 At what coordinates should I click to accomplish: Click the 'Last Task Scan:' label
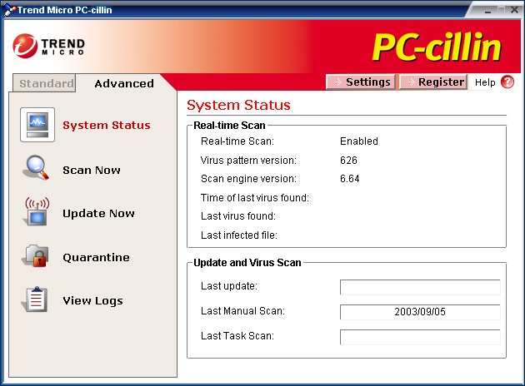point(237,336)
